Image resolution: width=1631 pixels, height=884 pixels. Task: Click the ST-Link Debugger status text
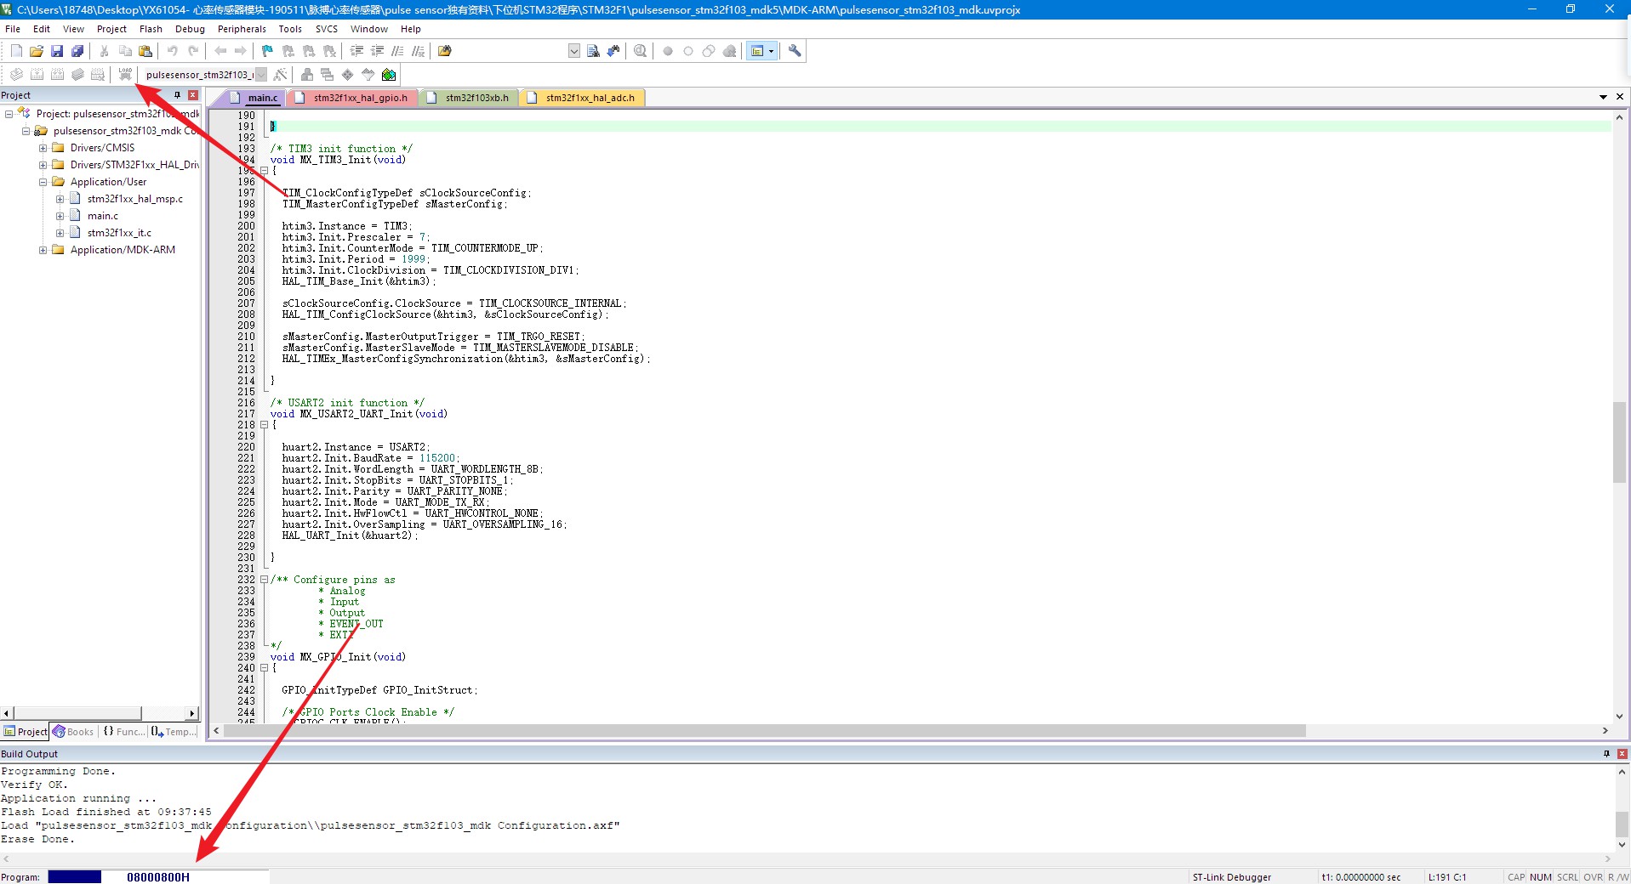click(x=1231, y=877)
